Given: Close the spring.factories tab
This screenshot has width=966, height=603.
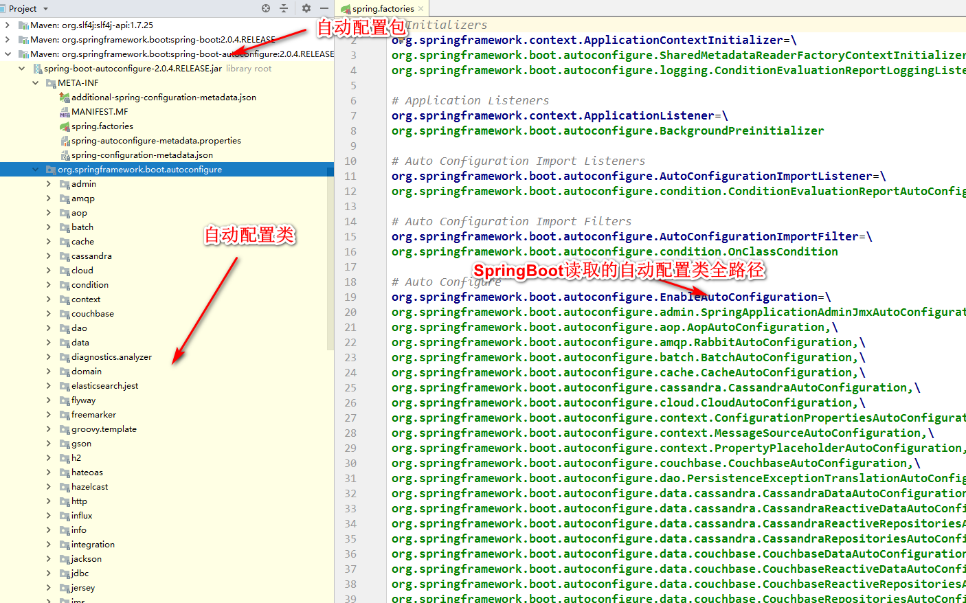Looking at the screenshot, I should [x=420, y=9].
